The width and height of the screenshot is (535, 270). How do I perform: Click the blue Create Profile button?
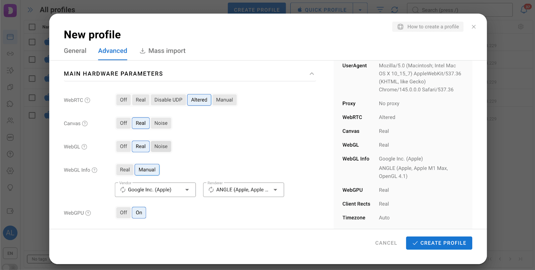439,243
